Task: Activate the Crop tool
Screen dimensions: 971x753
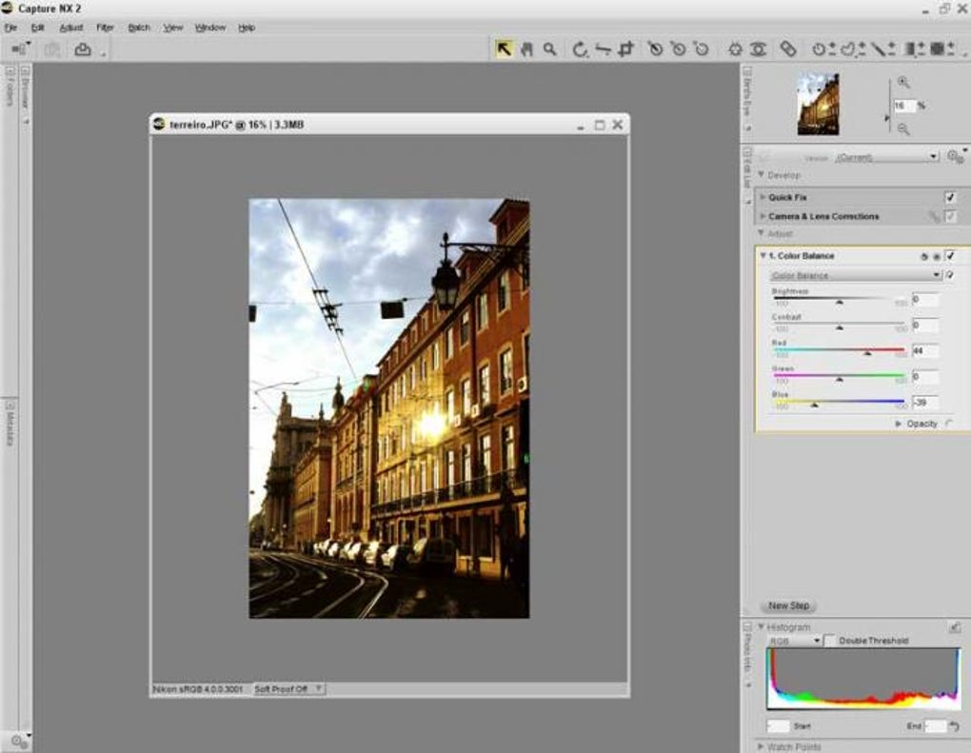Action: pos(625,50)
